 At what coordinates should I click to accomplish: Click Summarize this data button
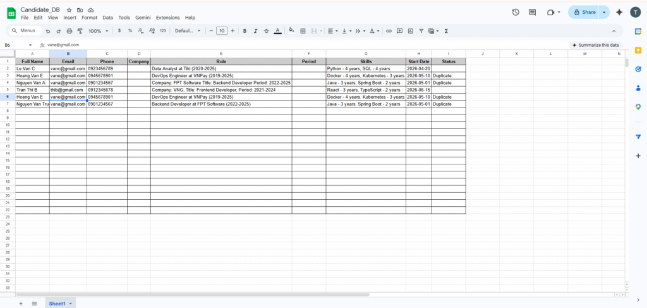(x=596, y=45)
